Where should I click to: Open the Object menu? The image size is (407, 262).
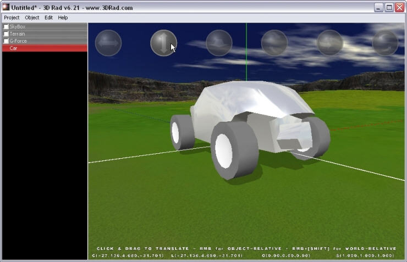click(32, 18)
